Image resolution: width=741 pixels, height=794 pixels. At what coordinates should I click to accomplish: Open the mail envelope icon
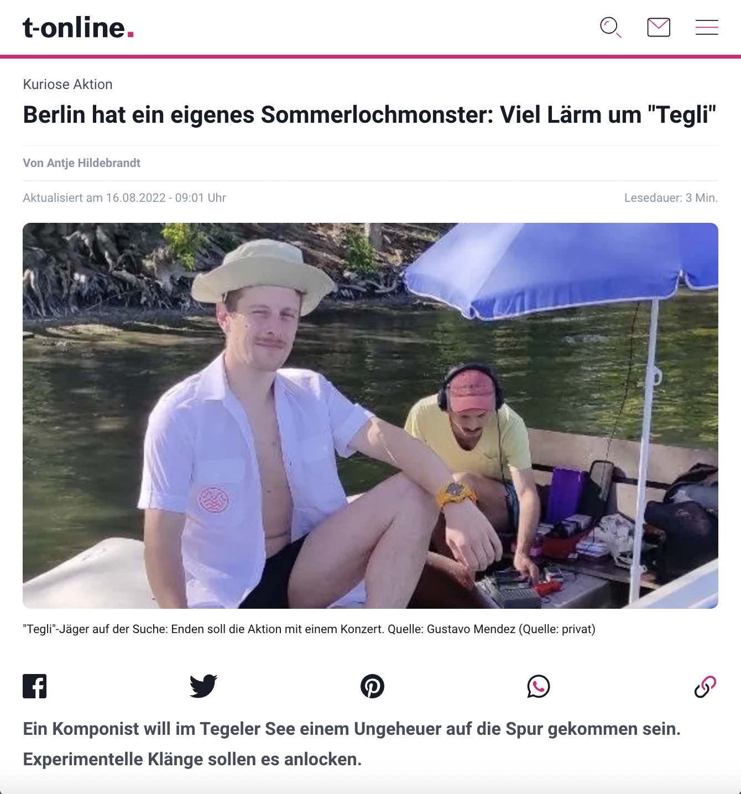tap(659, 27)
